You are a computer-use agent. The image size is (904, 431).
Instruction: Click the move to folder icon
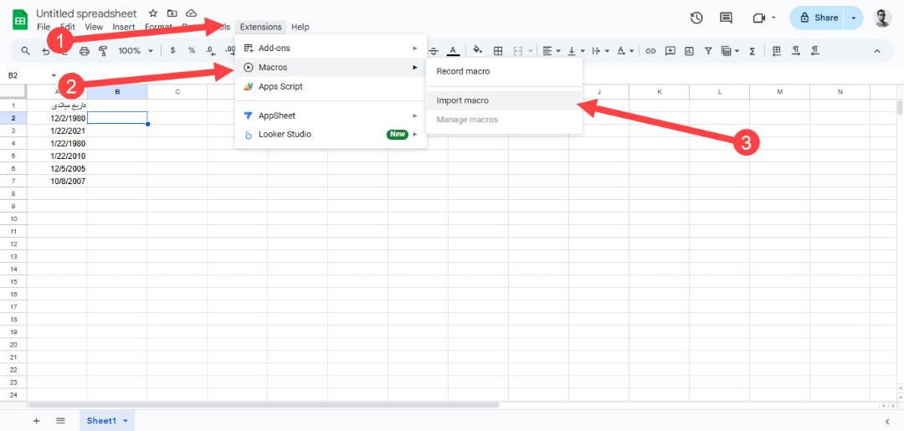172,13
